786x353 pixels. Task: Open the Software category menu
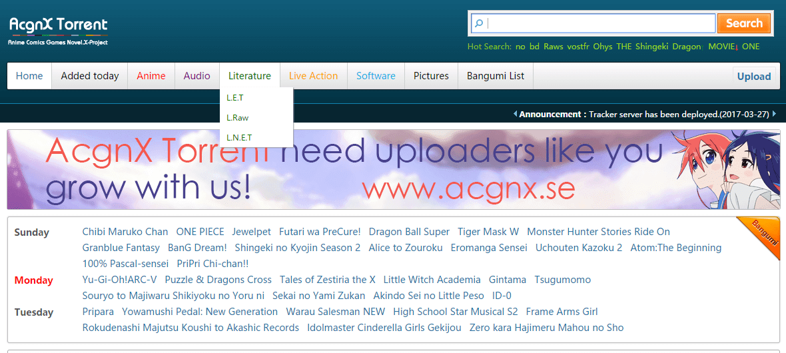click(376, 76)
